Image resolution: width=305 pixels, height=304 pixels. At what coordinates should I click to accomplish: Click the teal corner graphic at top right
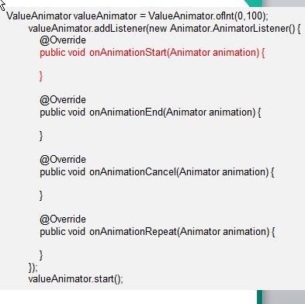point(254,3)
